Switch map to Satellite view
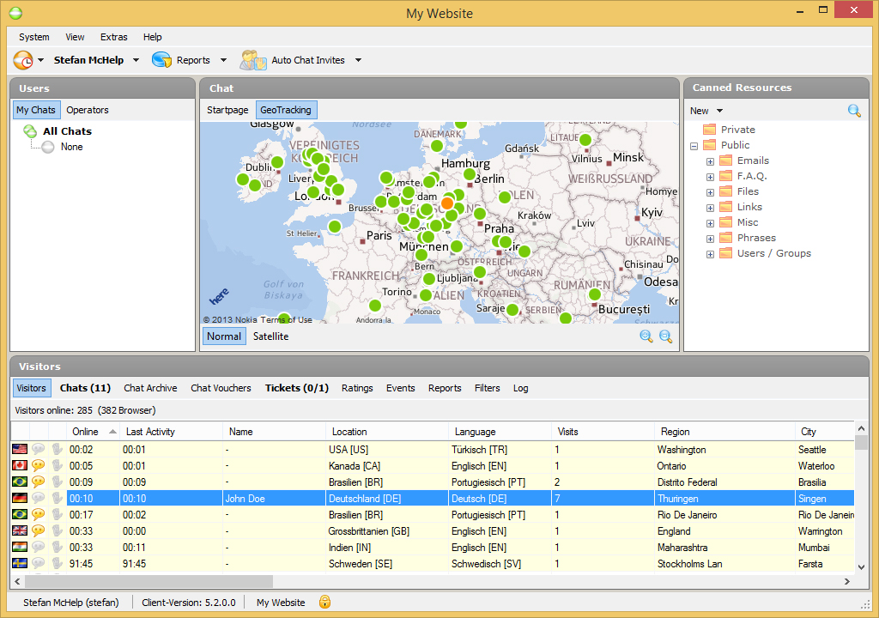The image size is (879, 618). (270, 336)
